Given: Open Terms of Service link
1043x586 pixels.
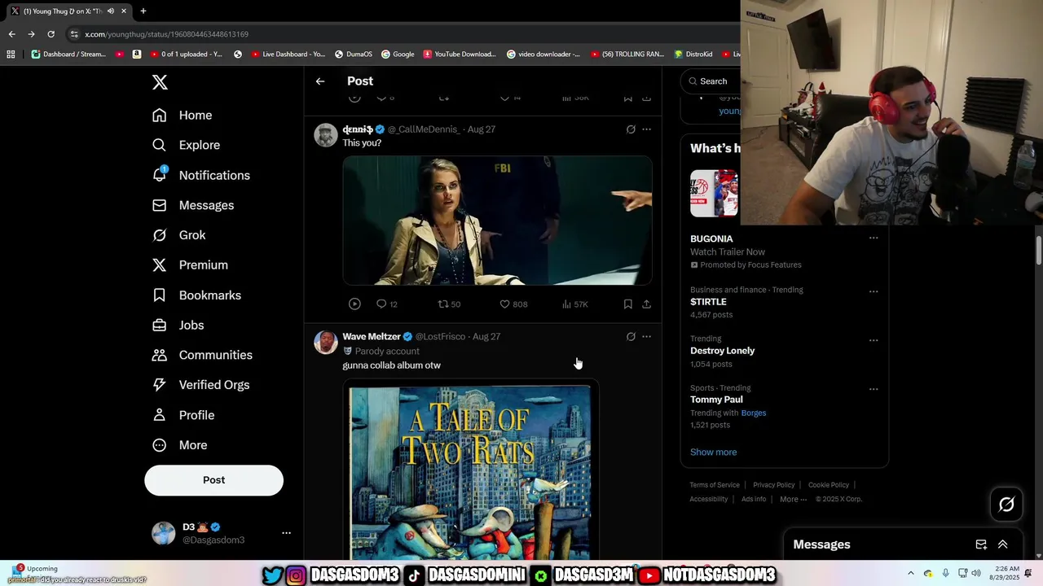Looking at the screenshot, I should coord(715,485).
